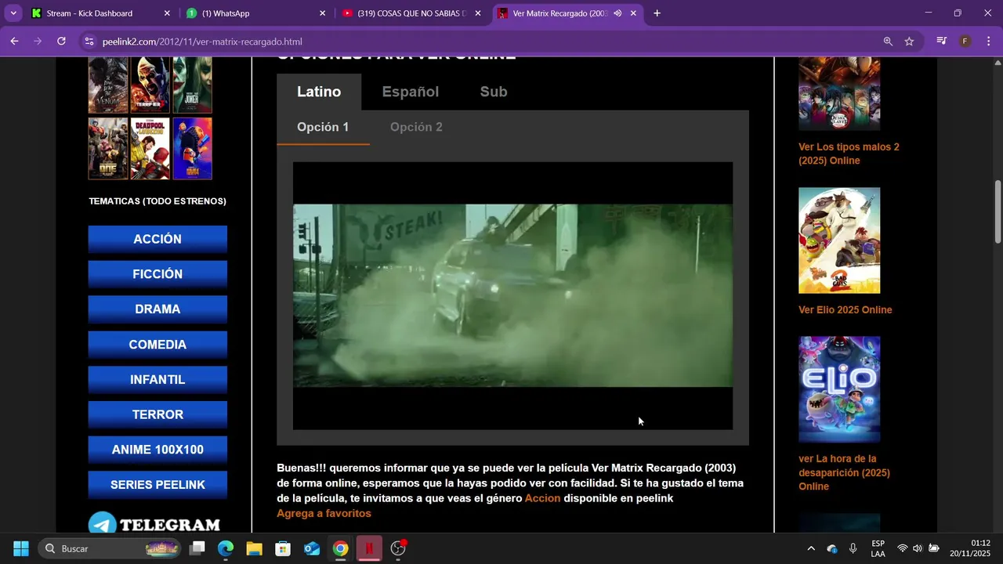Launch Microsoft Edge from taskbar
This screenshot has width=1003, height=564.
click(226, 548)
